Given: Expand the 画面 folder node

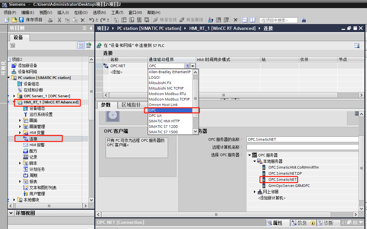Looking at the screenshot, I should (x=20, y=120).
